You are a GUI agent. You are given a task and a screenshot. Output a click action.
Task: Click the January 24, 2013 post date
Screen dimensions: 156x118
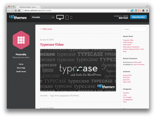click(47, 40)
